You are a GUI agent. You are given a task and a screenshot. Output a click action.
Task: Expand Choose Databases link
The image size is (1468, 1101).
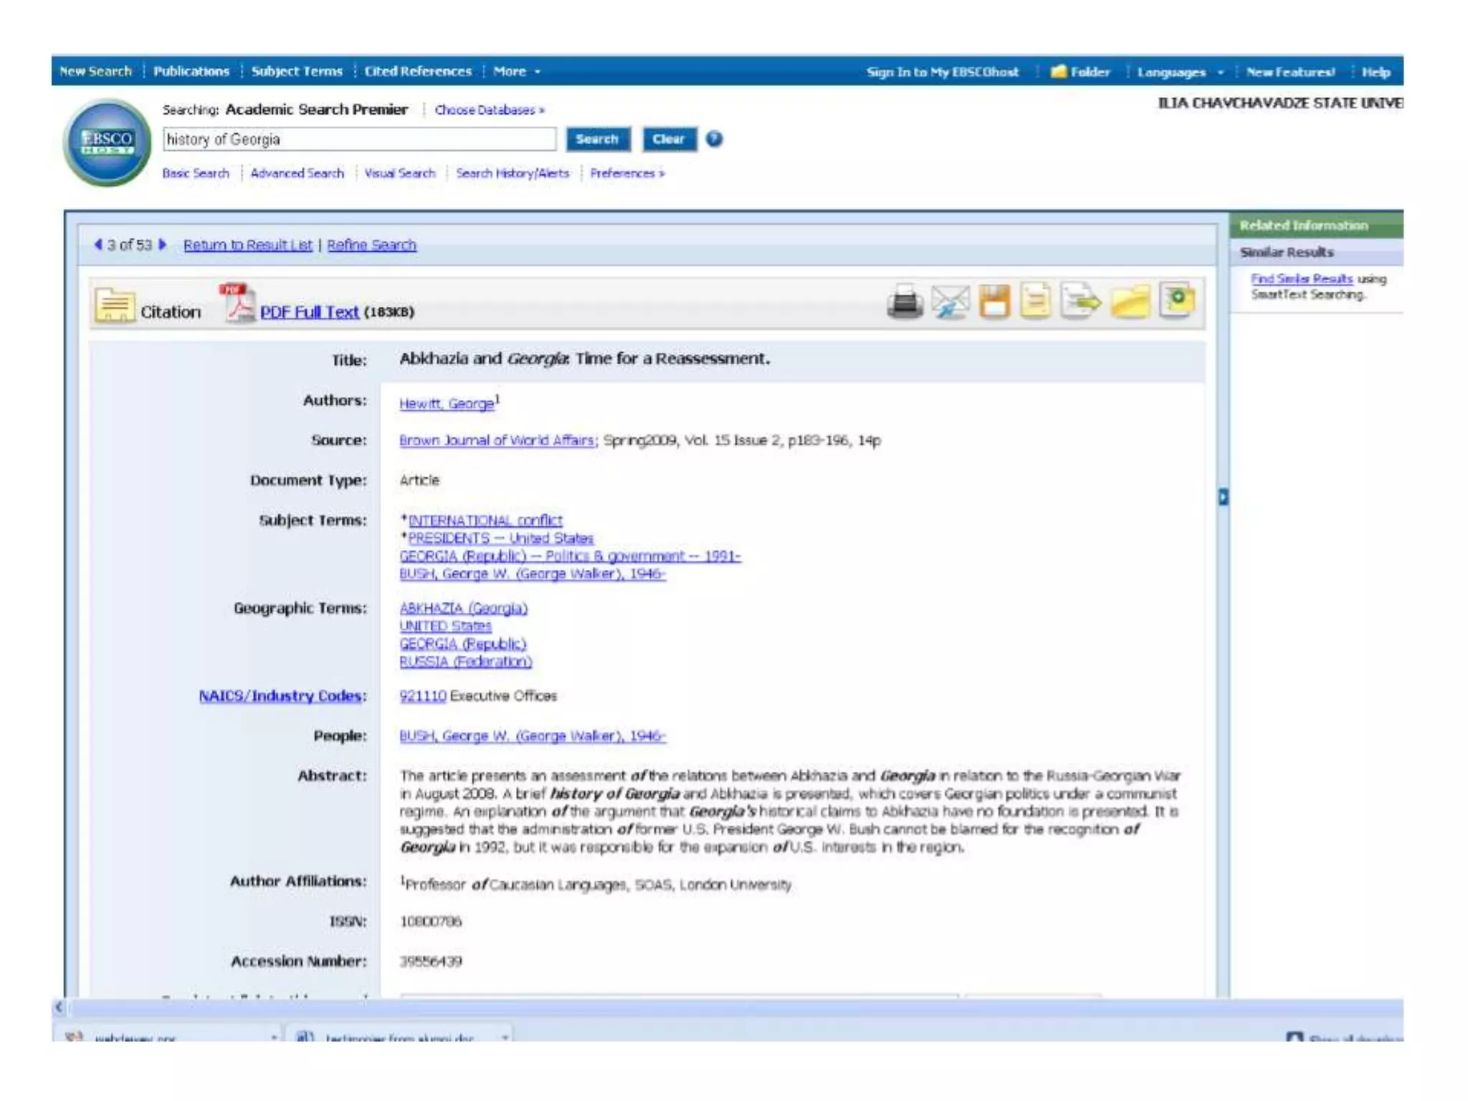tap(489, 110)
